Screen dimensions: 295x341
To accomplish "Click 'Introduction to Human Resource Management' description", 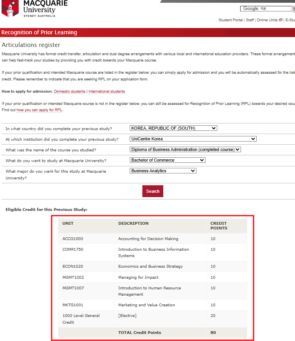I will coord(149,291).
